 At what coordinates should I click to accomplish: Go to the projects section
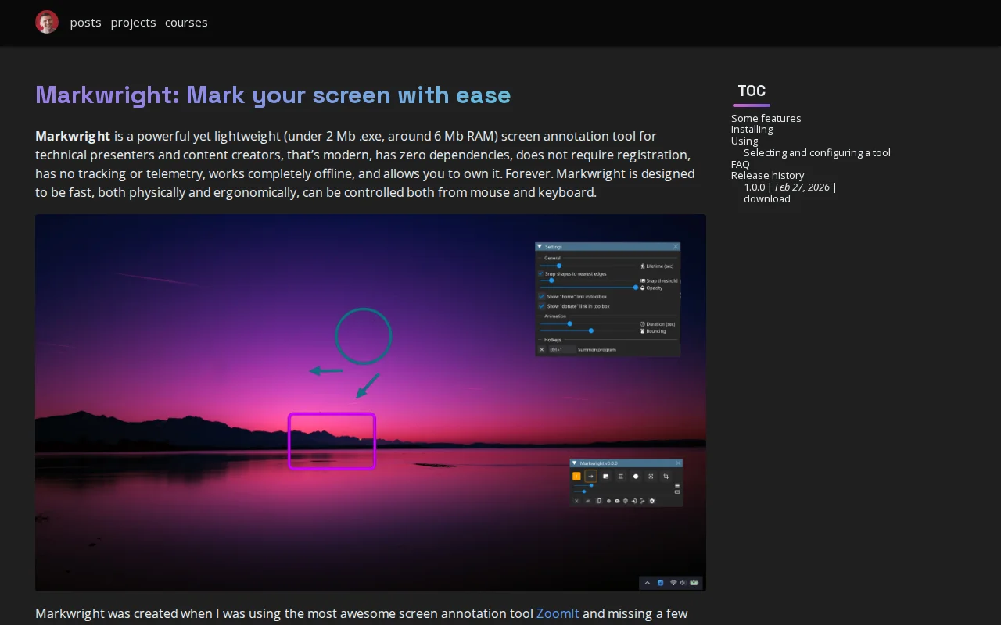tap(134, 23)
